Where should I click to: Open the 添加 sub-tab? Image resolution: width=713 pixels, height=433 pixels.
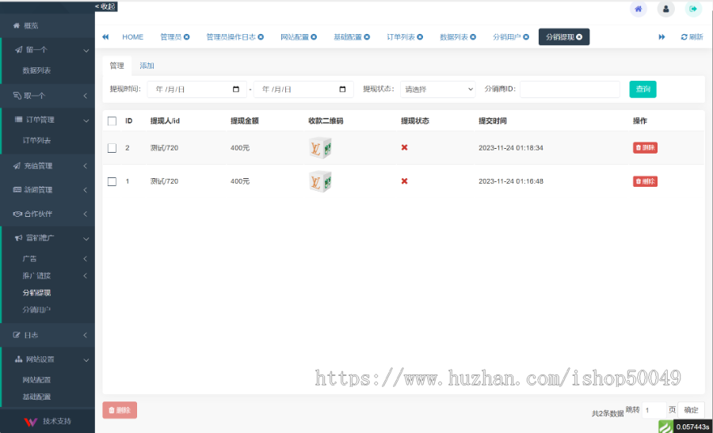147,66
